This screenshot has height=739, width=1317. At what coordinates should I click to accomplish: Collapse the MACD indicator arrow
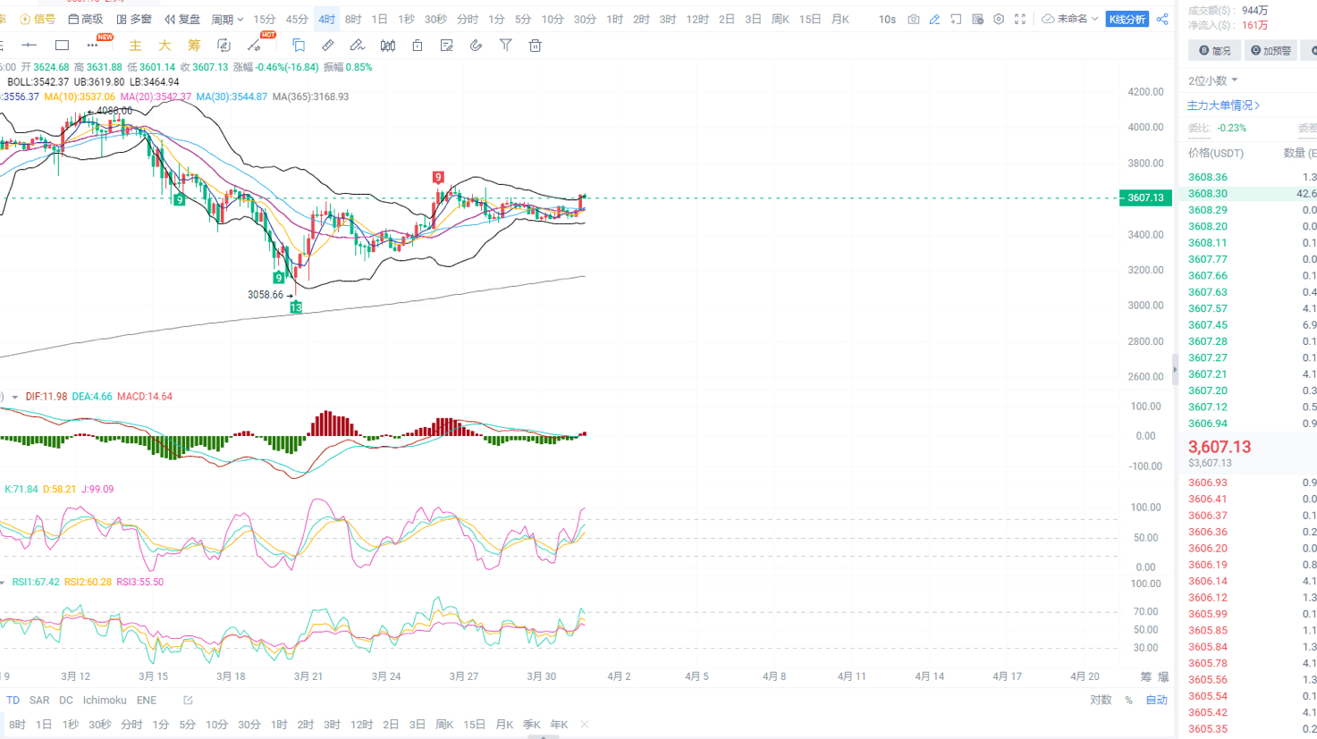[x=14, y=397]
